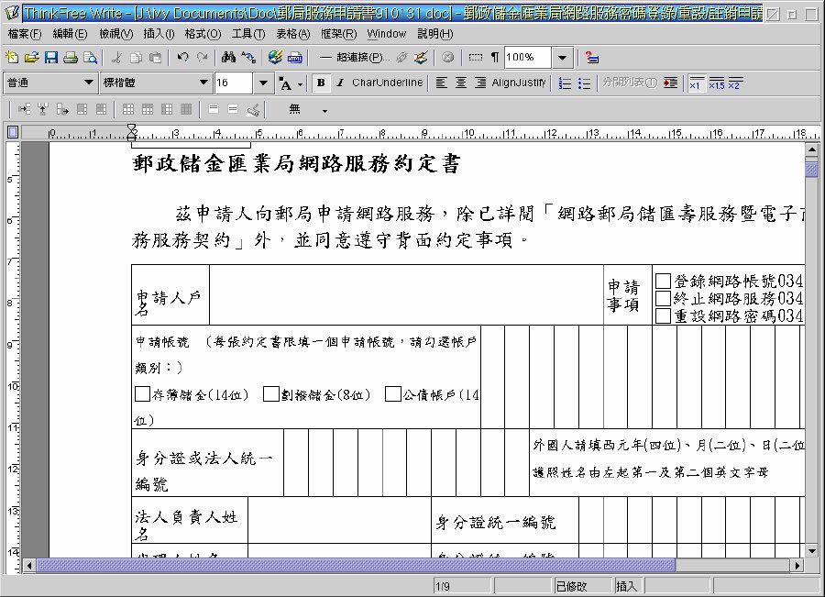Align text to the left
Viewport: 825px width, 597px height.
tap(442, 83)
